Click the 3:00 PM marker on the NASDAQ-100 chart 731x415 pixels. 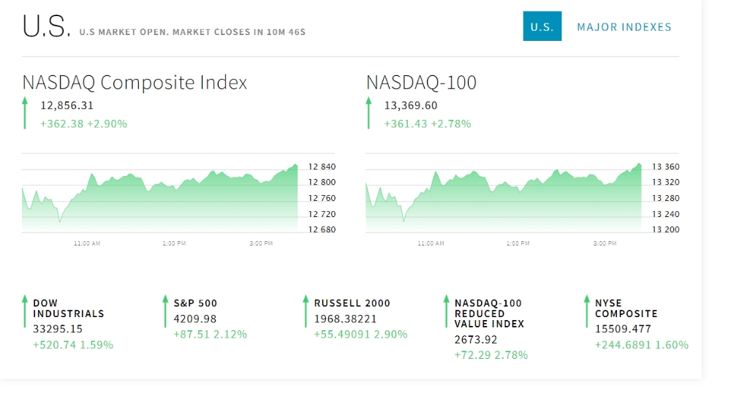[x=605, y=243]
